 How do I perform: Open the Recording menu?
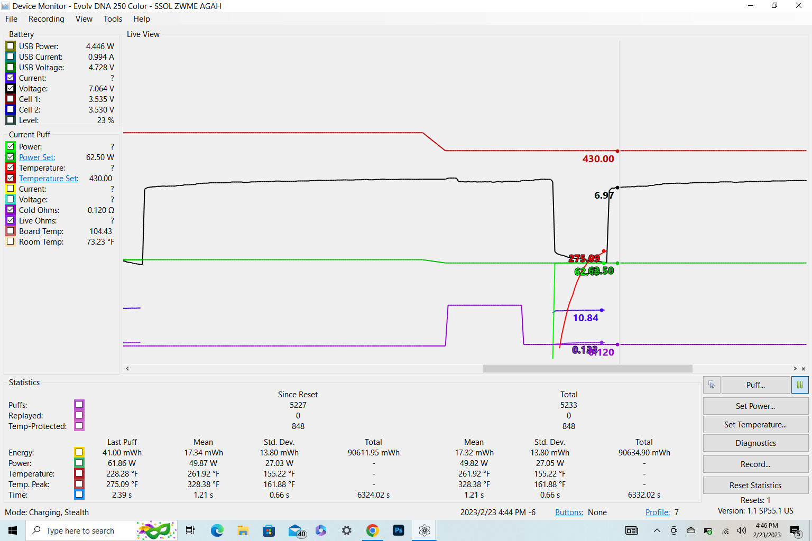[x=46, y=19]
